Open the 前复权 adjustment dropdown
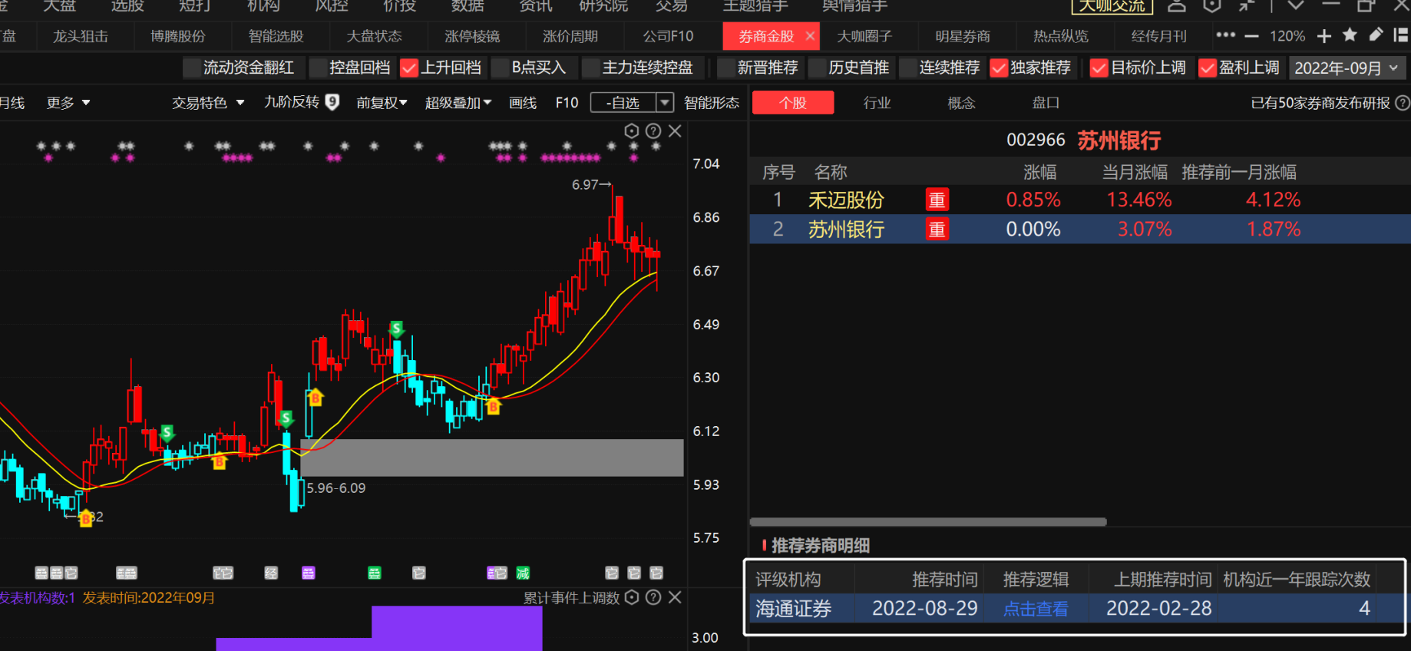The width and height of the screenshot is (1411, 651). pos(382,103)
